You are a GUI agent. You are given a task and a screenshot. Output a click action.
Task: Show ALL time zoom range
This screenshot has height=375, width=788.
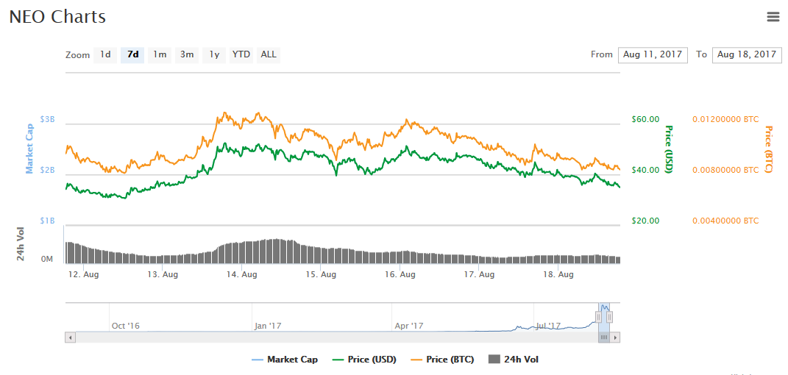pyautogui.click(x=269, y=54)
